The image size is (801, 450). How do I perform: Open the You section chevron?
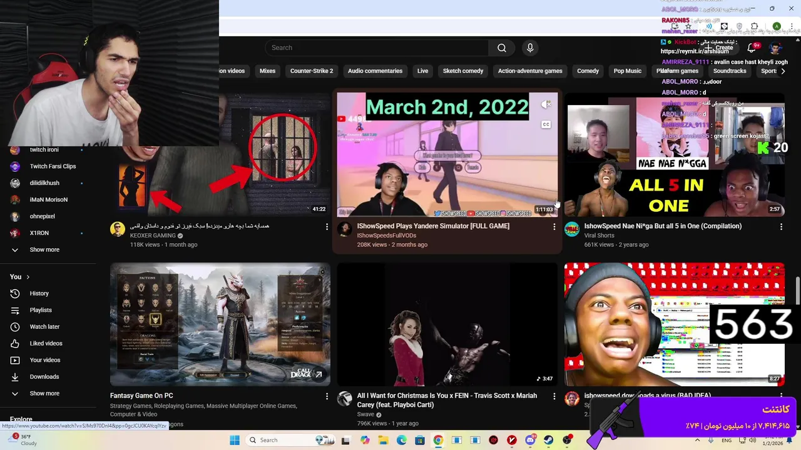[x=28, y=277]
